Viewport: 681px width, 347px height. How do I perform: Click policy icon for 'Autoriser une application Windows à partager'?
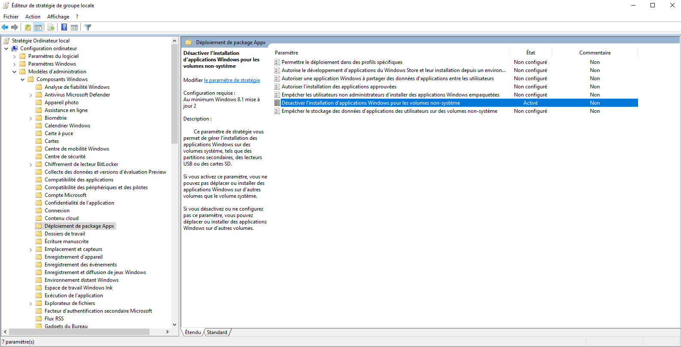point(277,78)
